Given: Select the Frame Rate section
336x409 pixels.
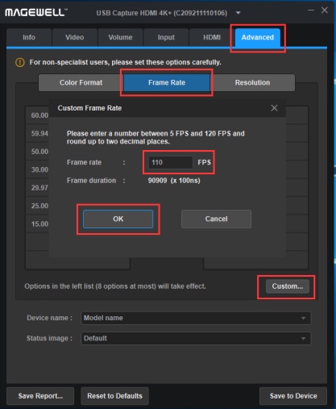Looking at the screenshot, I should pos(167,82).
